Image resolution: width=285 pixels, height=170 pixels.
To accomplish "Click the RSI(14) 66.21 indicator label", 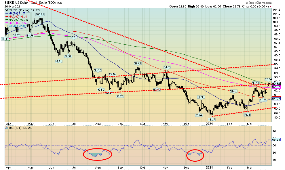I will coord(17,128).
